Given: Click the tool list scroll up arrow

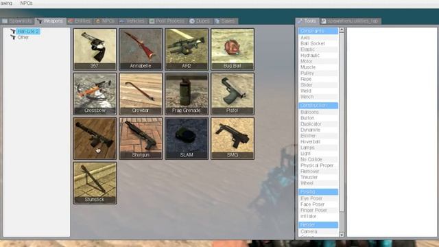Looking at the screenshot, I should point(342,30).
